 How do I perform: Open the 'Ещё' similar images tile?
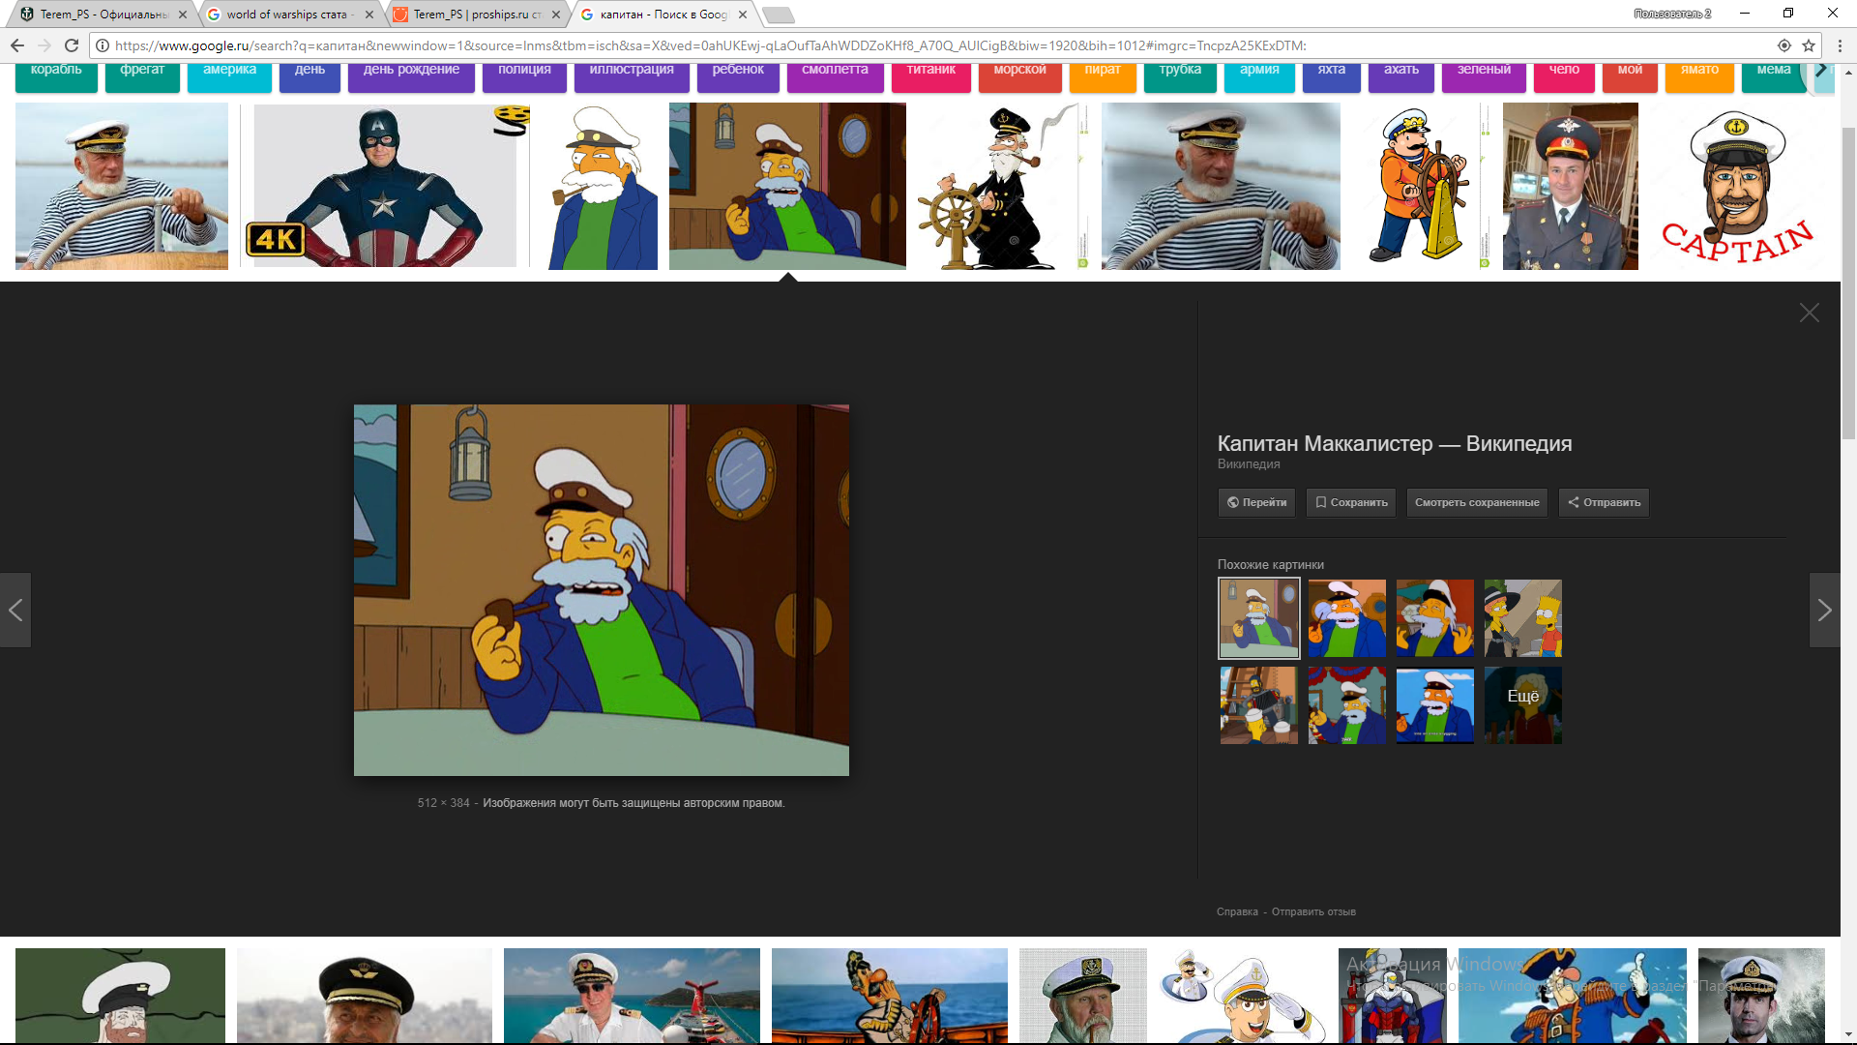point(1523,705)
